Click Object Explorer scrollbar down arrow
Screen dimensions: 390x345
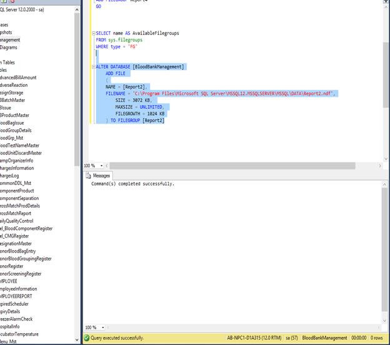[77, 340]
